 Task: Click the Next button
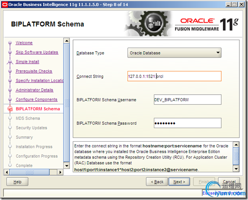[x=179, y=182]
